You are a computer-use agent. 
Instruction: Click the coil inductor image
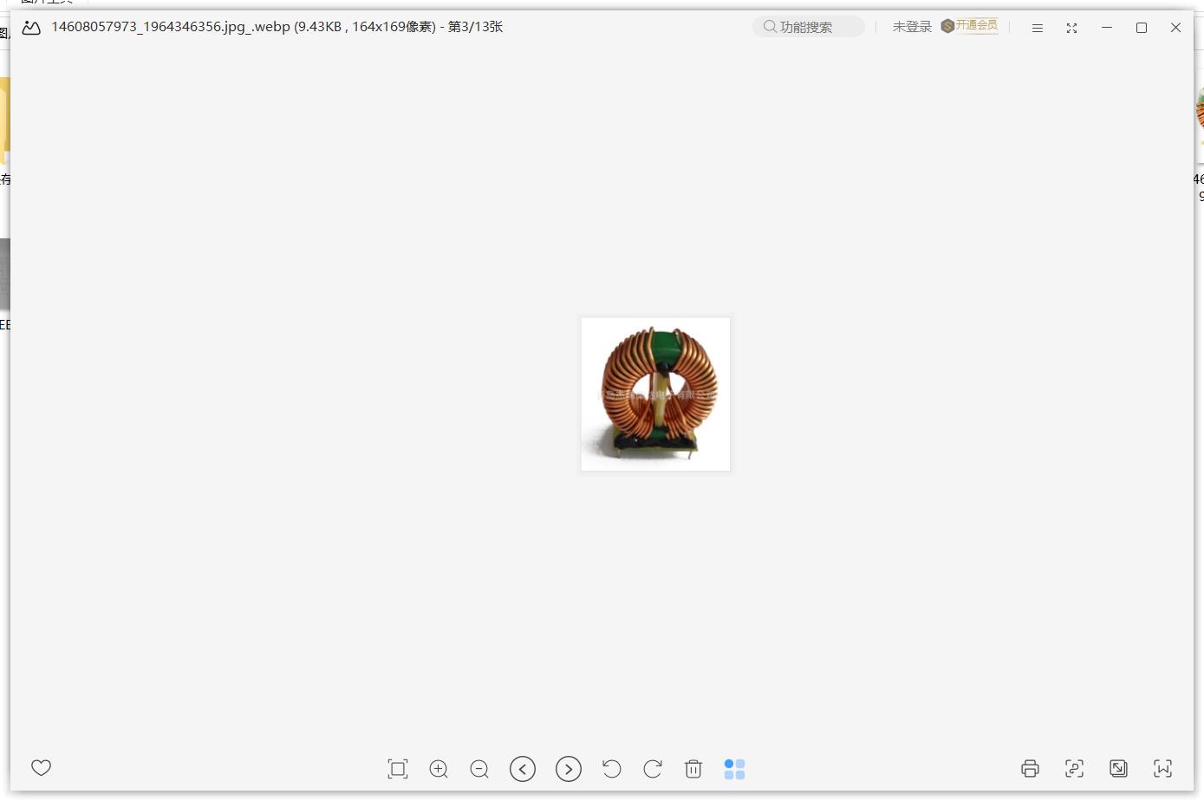(655, 394)
